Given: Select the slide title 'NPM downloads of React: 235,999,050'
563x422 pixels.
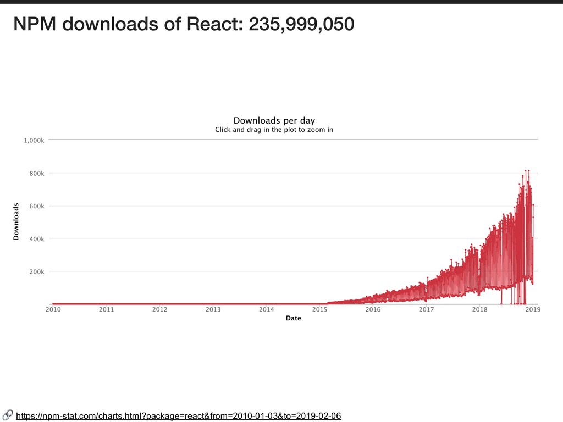Looking at the screenshot, I should pos(184,24).
